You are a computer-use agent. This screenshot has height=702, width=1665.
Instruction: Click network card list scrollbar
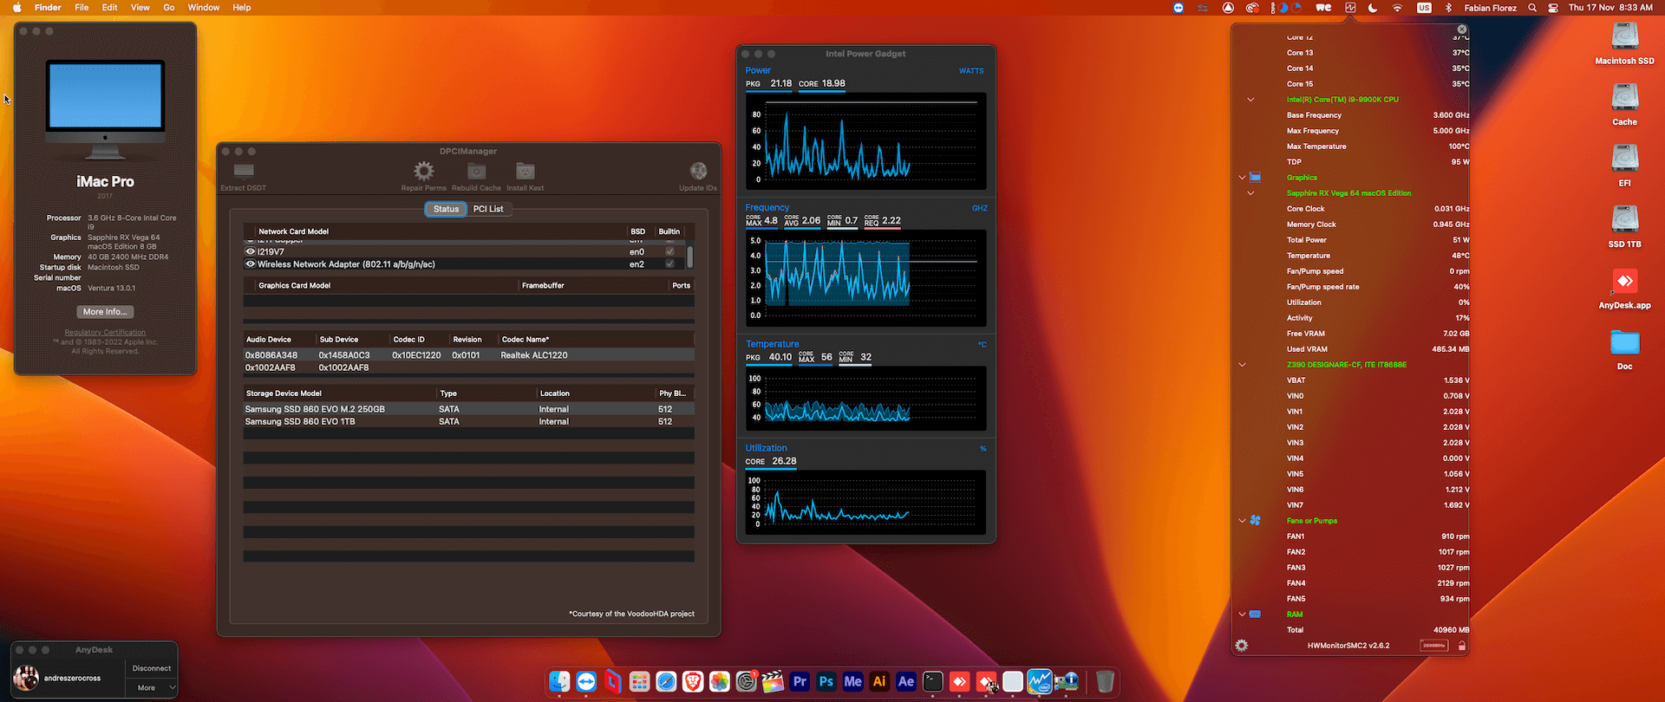(x=690, y=257)
